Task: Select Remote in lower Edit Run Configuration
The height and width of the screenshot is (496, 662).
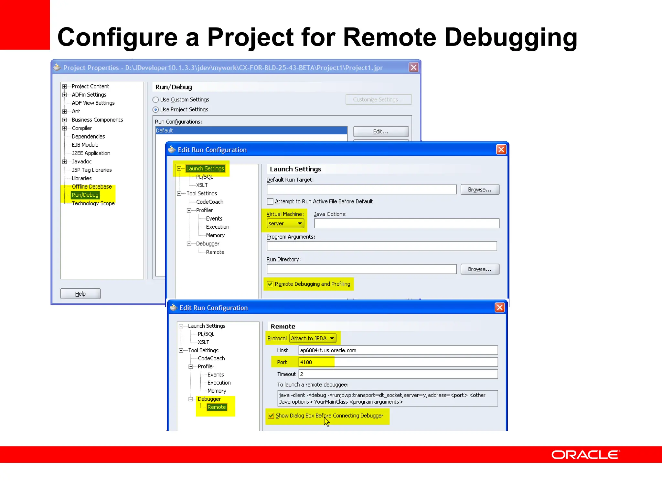Action: click(x=217, y=407)
